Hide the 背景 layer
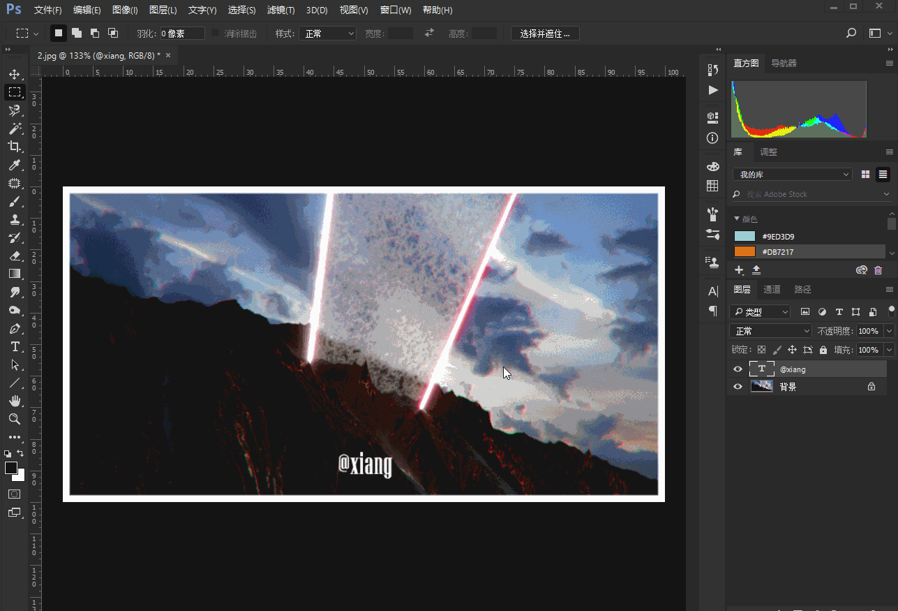898x611 pixels. (x=738, y=386)
